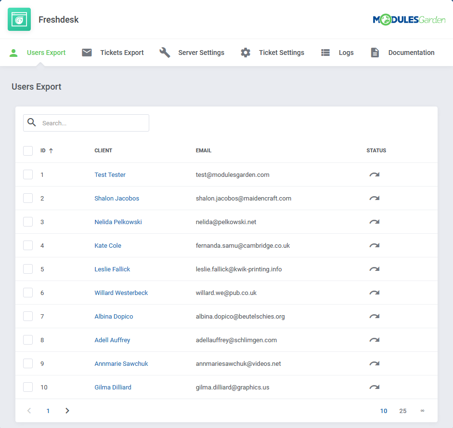Viewport: 453px width, 428px height.
Task: Click export arrow for Willard Westerbeck
Action: click(375, 293)
